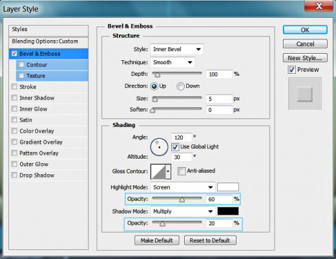Open the Highlight Mode Screen dropdown
The height and width of the screenshot is (259, 336).
[x=183, y=187]
